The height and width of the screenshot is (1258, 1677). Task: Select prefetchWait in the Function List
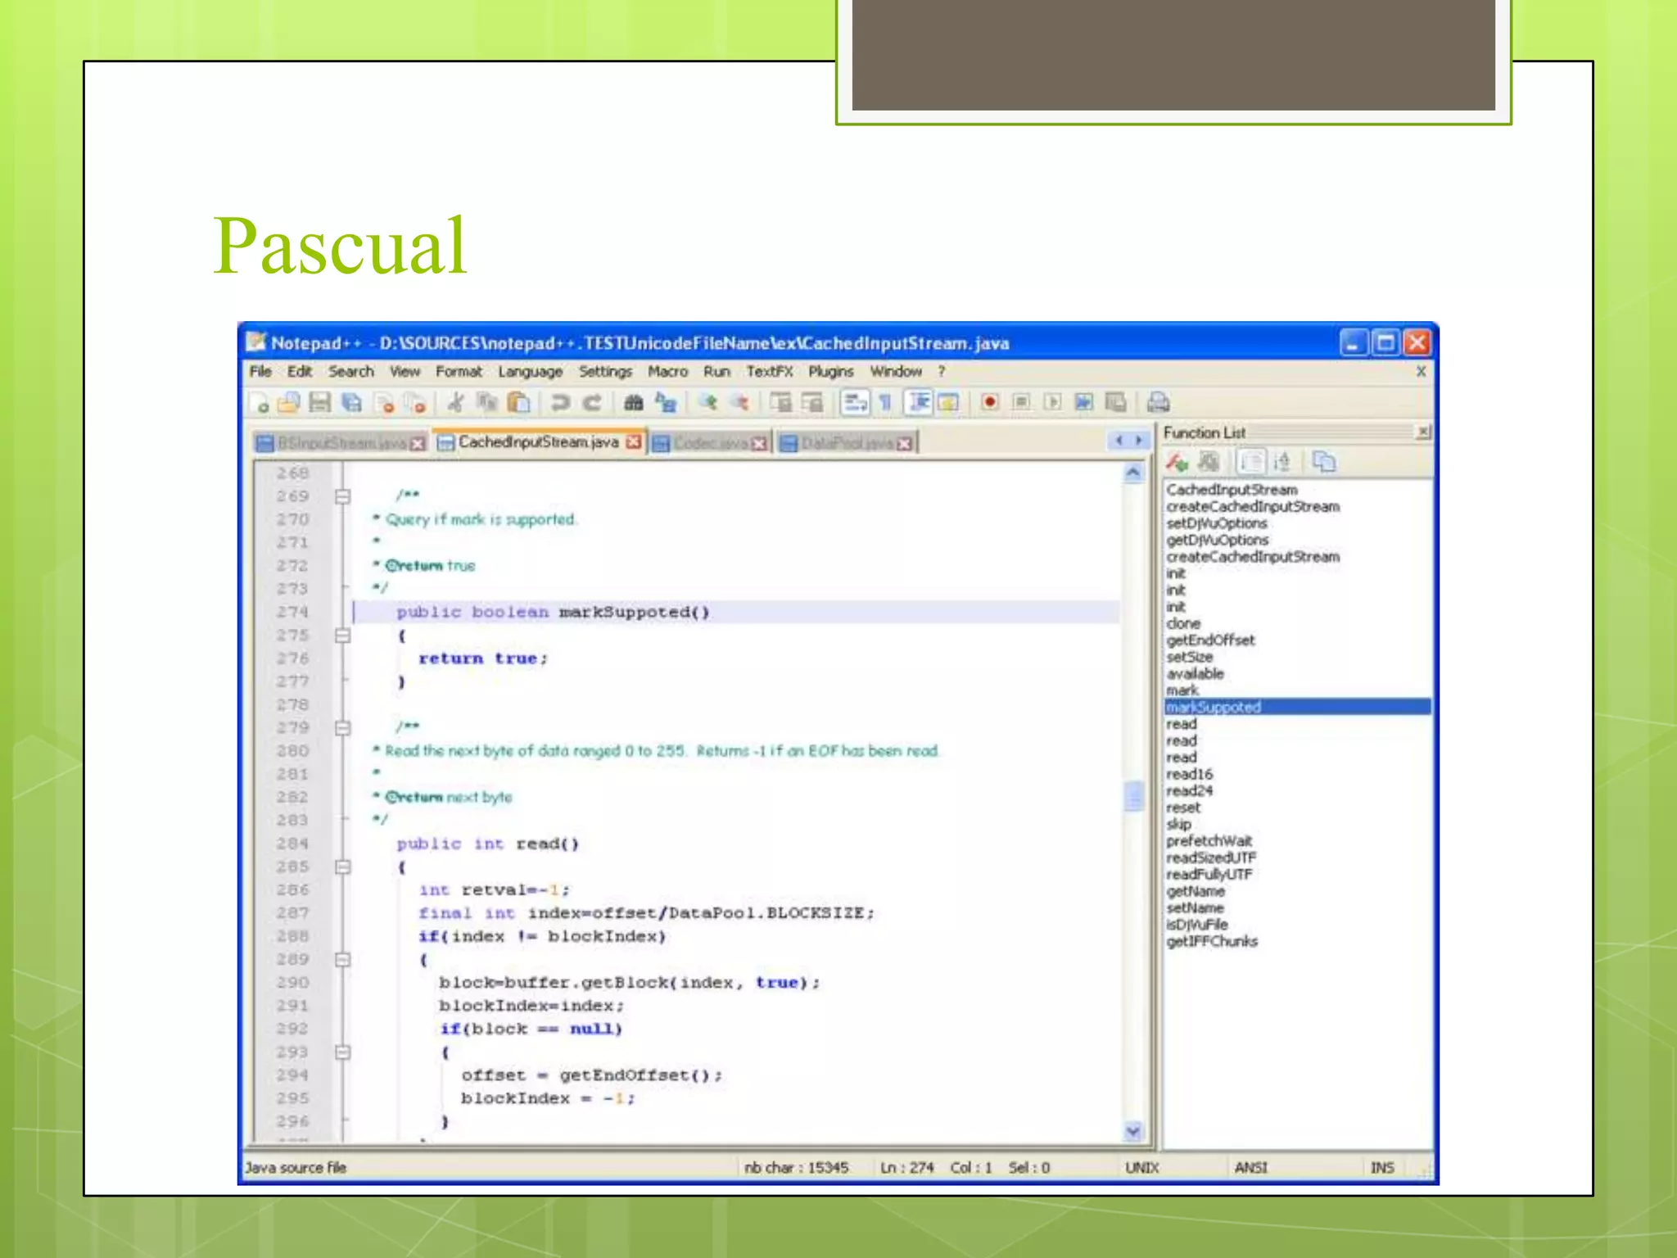point(1209,841)
